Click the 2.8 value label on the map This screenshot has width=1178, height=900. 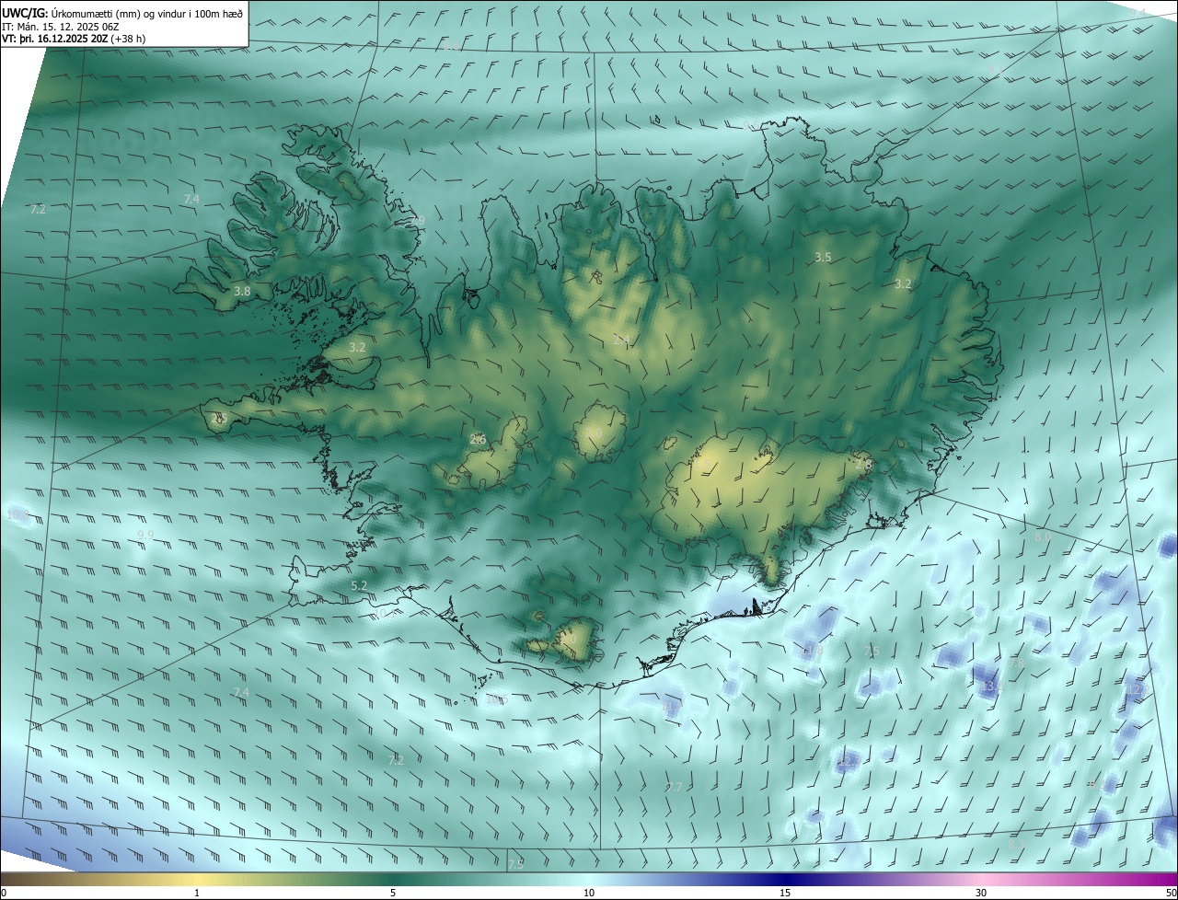[863, 465]
